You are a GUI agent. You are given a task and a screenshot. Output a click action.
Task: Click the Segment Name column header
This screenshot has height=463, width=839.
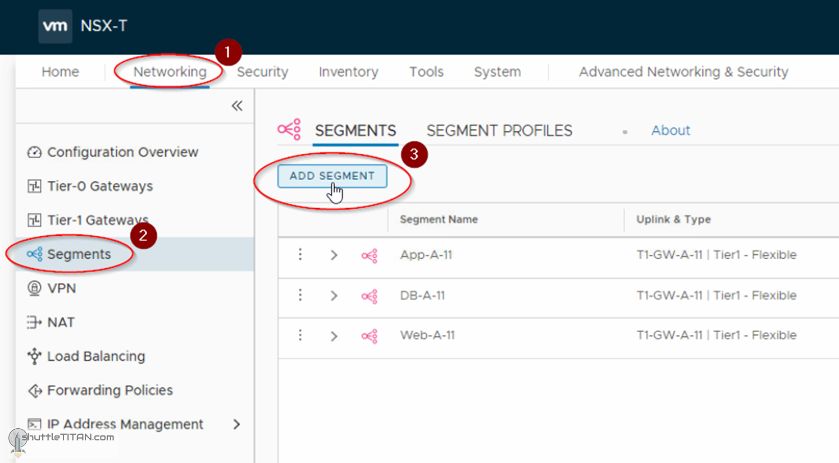click(x=439, y=219)
